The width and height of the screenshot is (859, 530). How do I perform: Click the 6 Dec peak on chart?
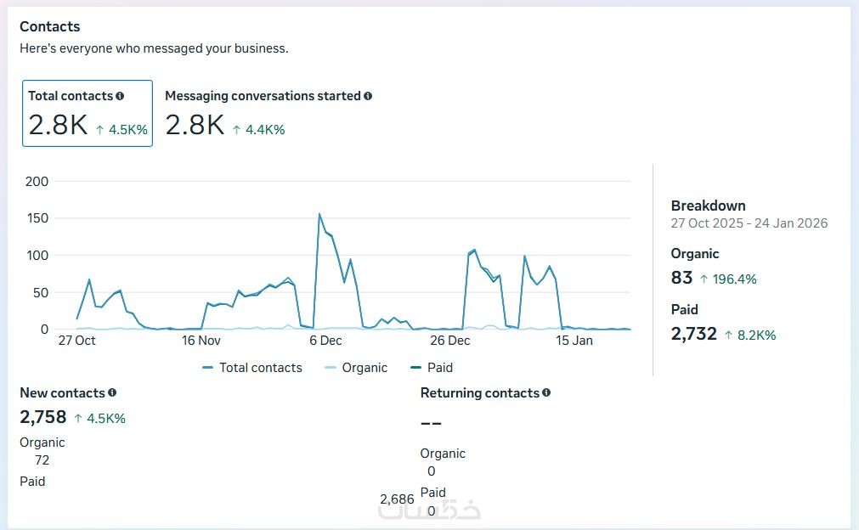(x=319, y=214)
